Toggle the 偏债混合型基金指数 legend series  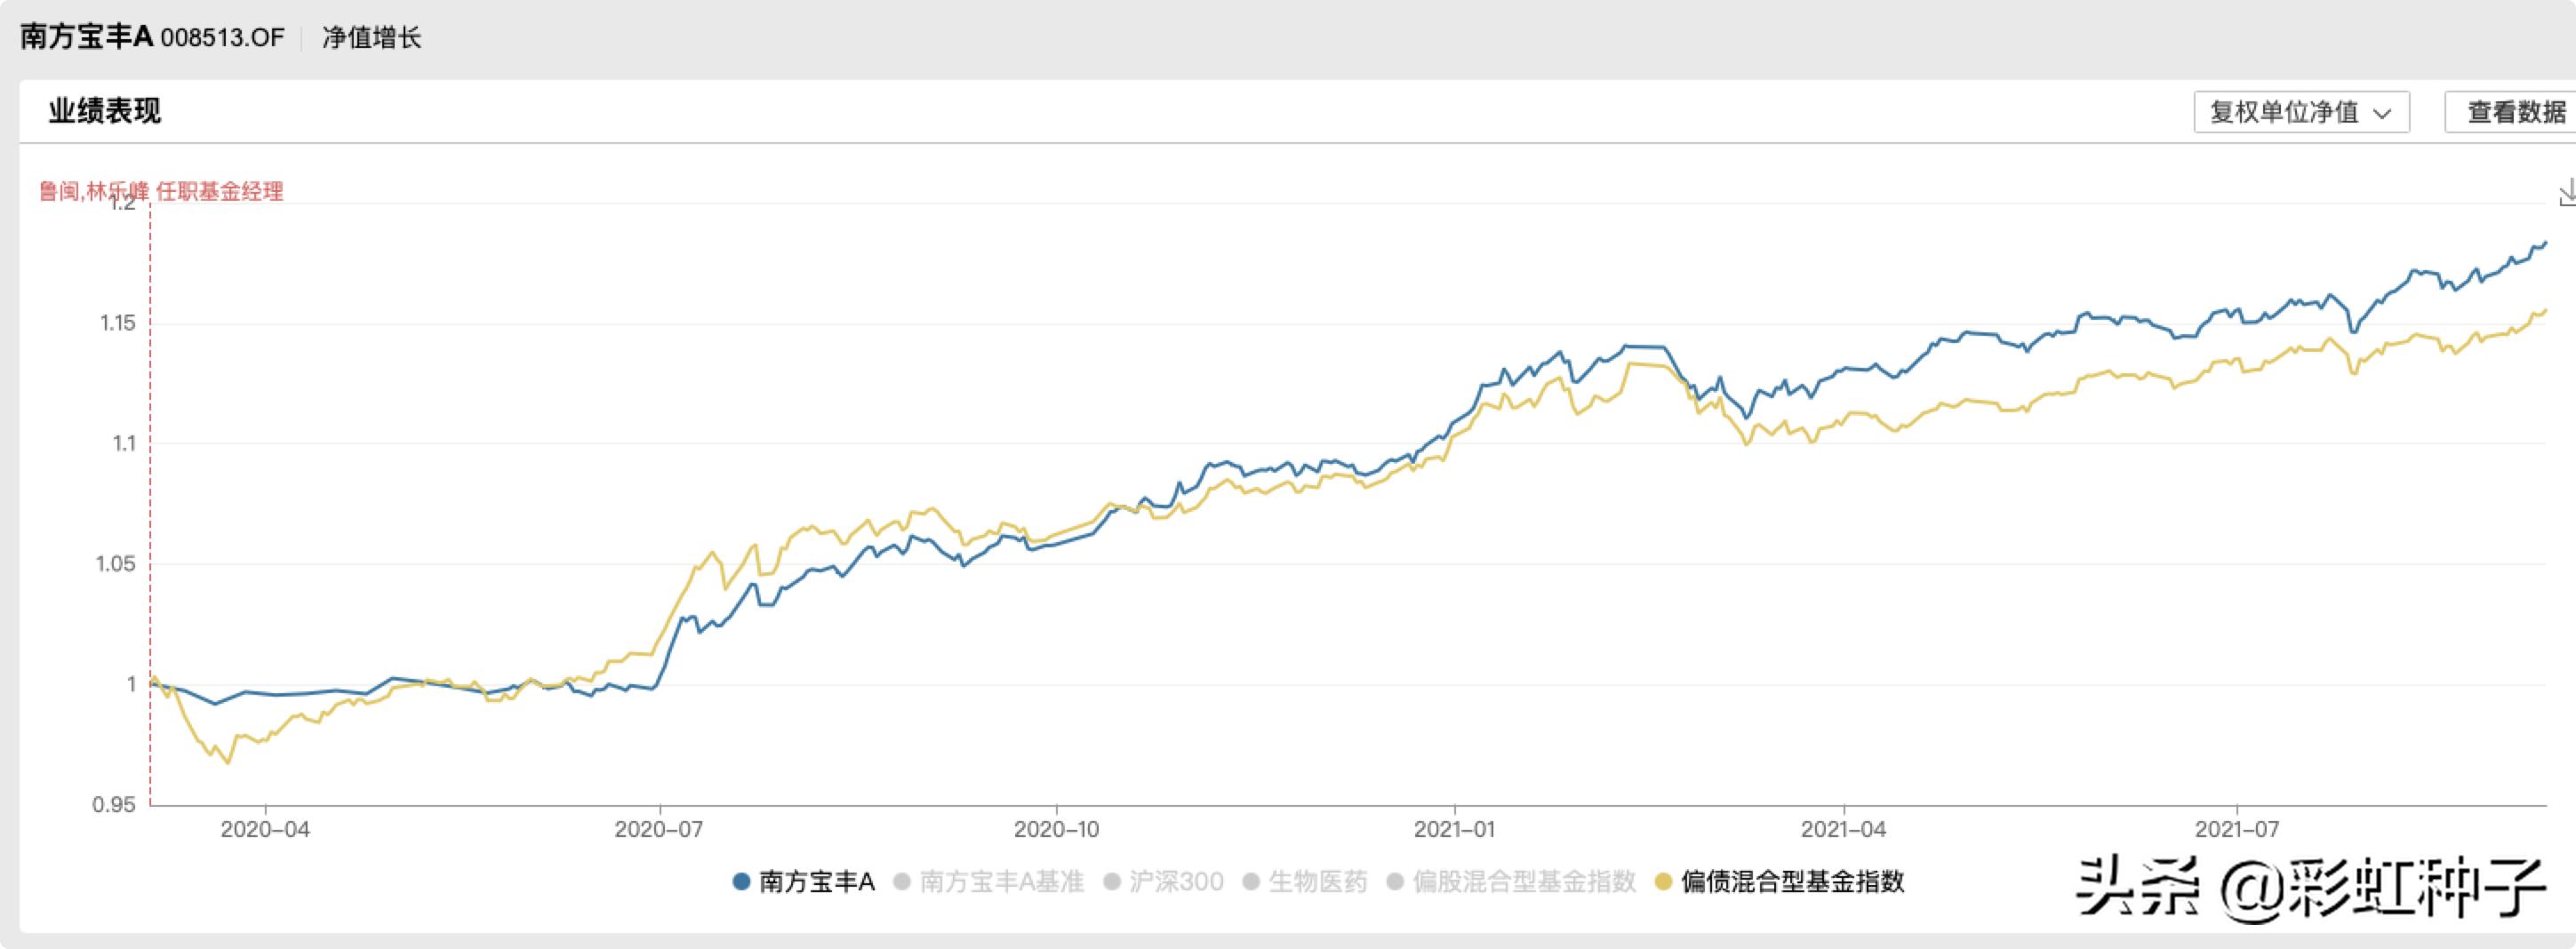pyautogui.click(x=1779, y=881)
